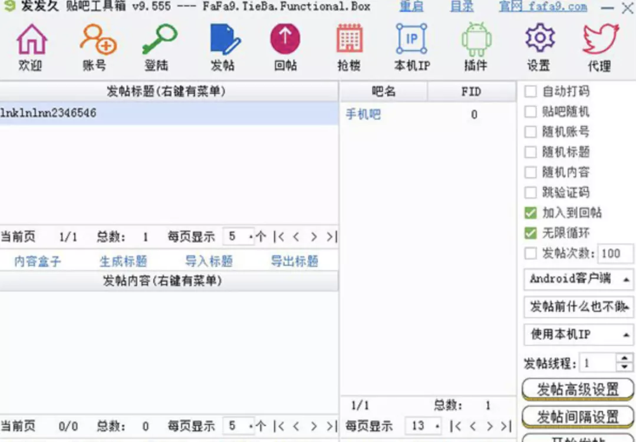This screenshot has width=636, height=442.
Task: Click the FID value 0 cell
Action: pos(474,115)
